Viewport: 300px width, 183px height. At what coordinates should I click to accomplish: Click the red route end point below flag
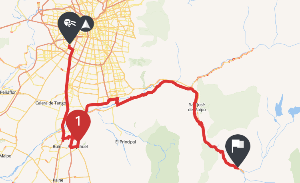(238, 168)
